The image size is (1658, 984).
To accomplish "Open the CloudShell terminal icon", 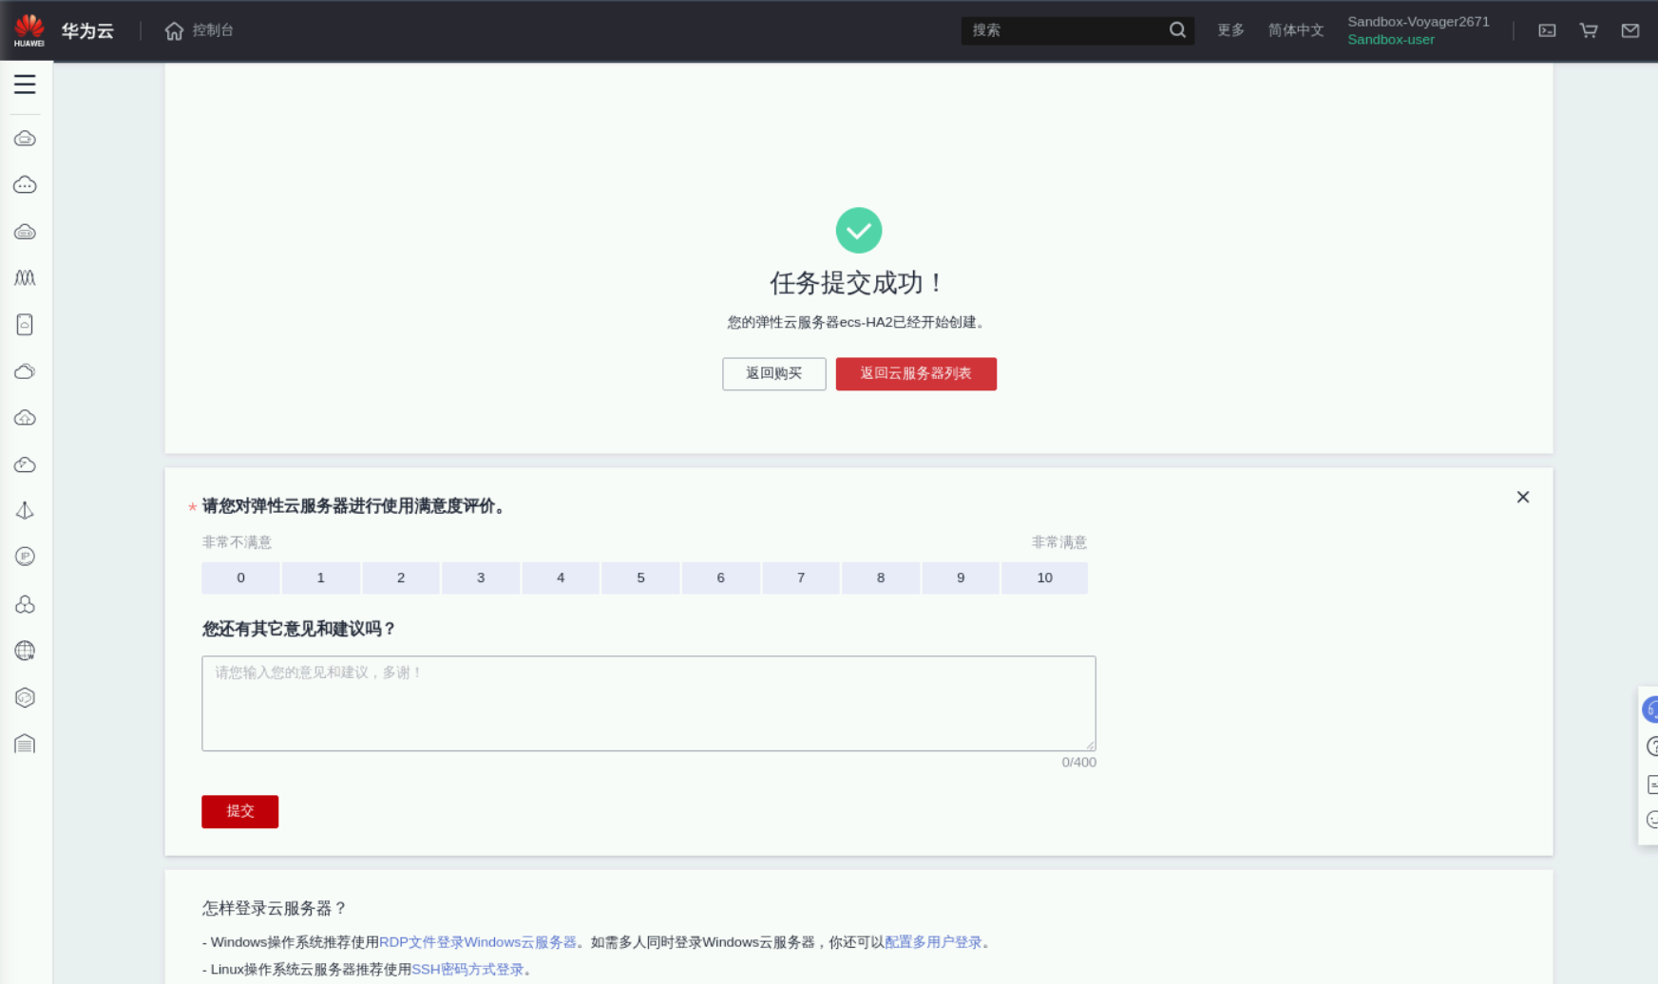I will 1547,30.
